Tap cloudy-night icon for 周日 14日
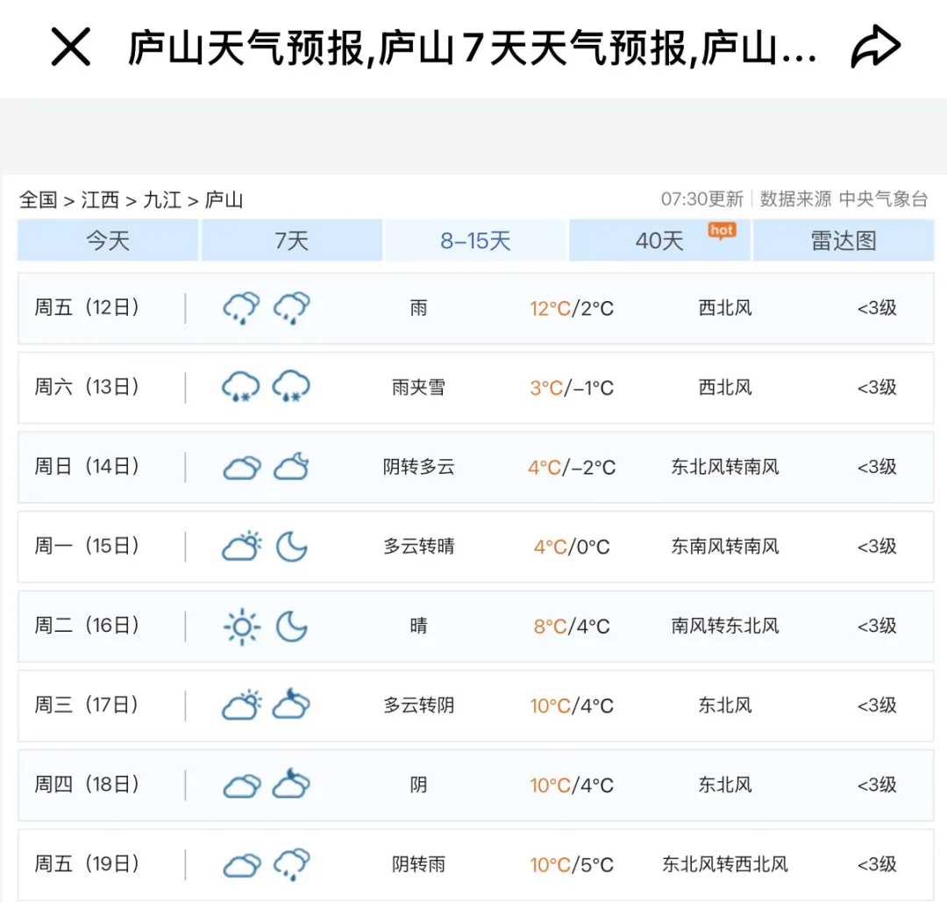This screenshot has width=947, height=903. coord(291,467)
